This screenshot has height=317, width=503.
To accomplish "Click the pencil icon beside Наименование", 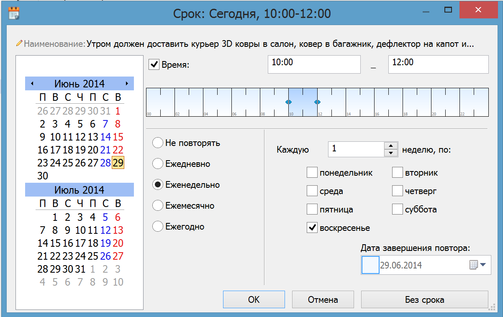I will pos(19,43).
